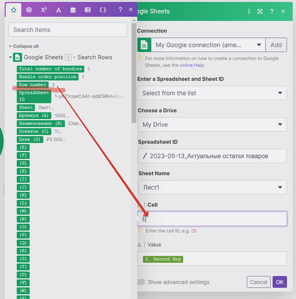
Task: Insert the (L) column item
Action: click(x=23, y=203)
